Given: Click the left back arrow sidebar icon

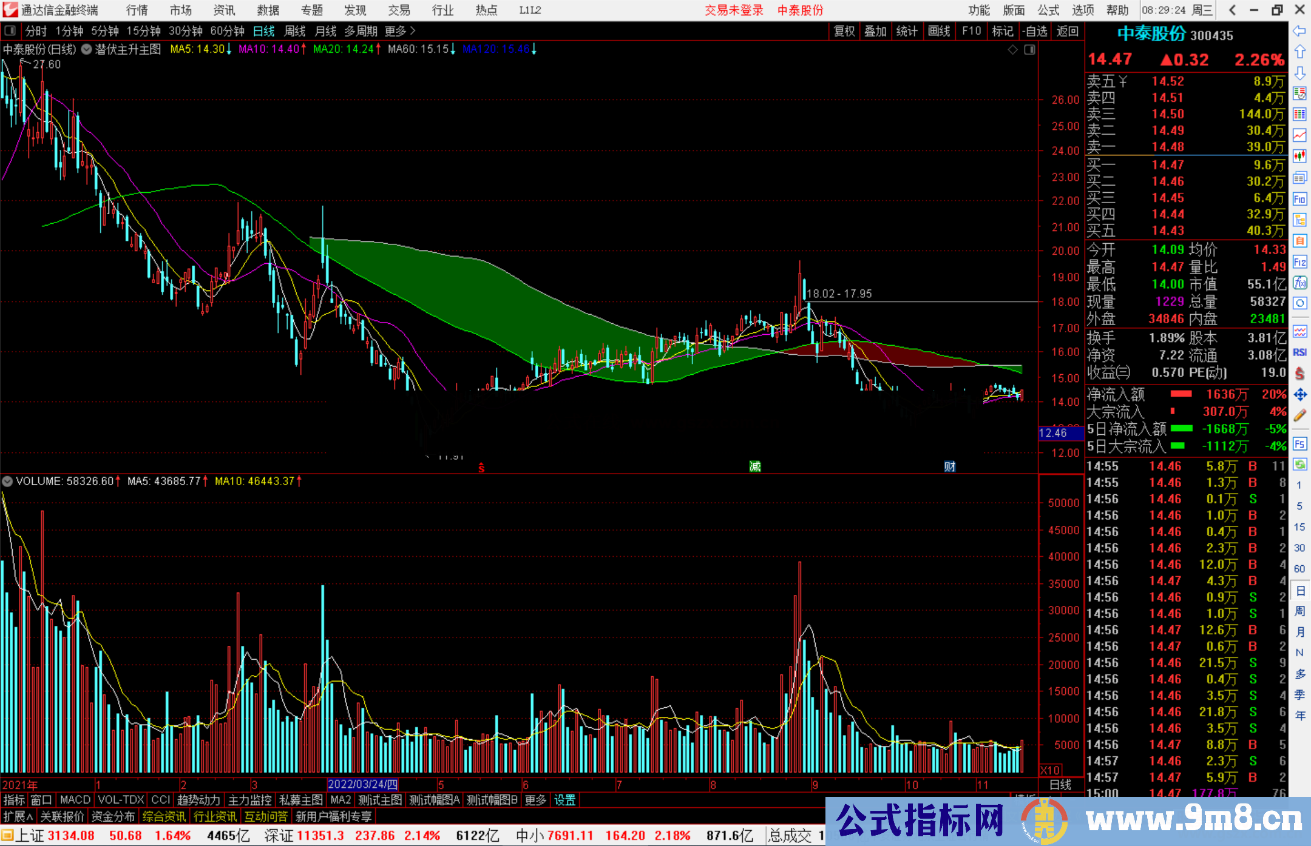Looking at the screenshot, I should [x=1299, y=31].
